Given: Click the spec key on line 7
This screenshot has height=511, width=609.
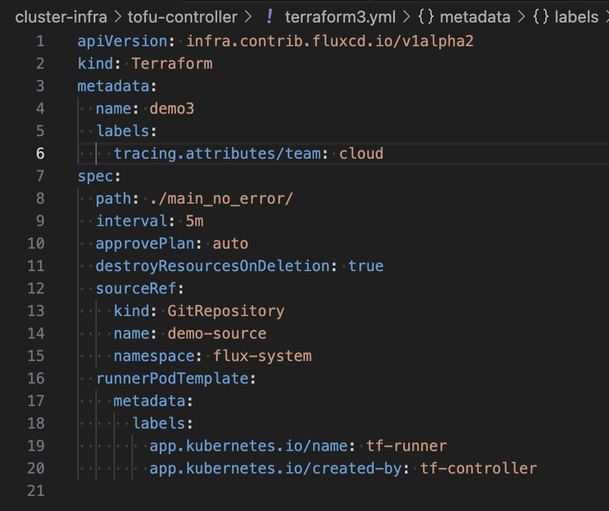Looking at the screenshot, I should [x=95, y=176].
